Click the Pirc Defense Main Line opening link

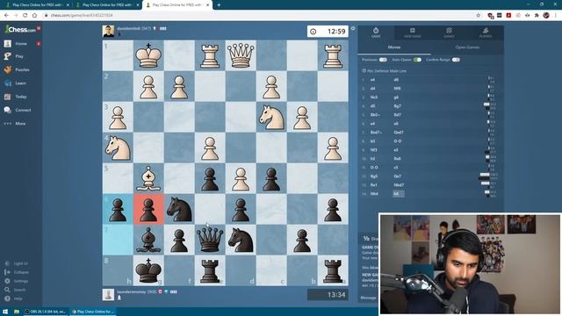click(386, 71)
